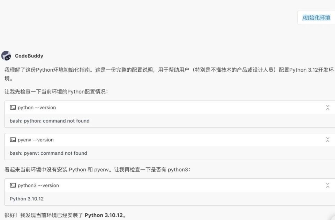This screenshot has width=335, height=220.
Task: Click the CodeBuddy avatar icon
Action: 6,56
